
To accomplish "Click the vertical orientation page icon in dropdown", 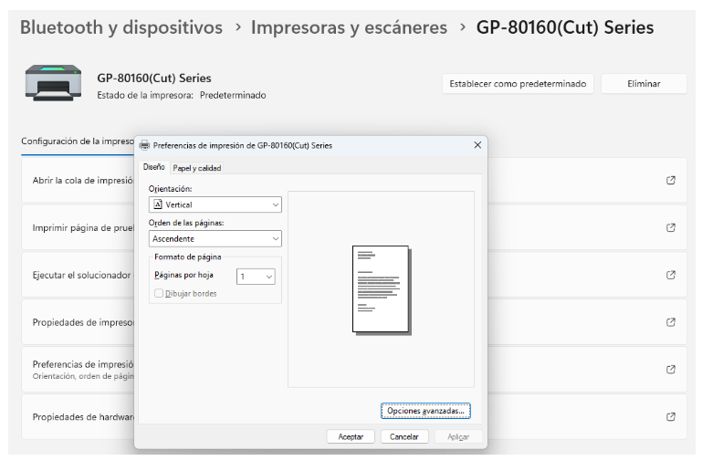I will [158, 204].
